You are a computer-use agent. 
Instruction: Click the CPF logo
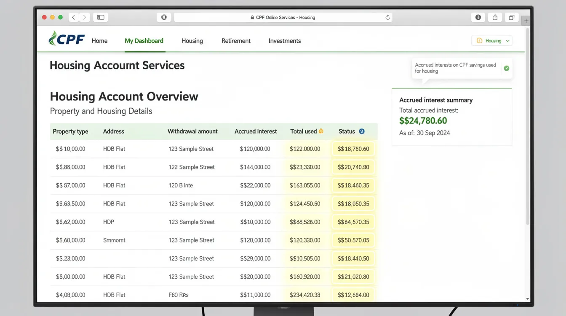coord(67,39)
